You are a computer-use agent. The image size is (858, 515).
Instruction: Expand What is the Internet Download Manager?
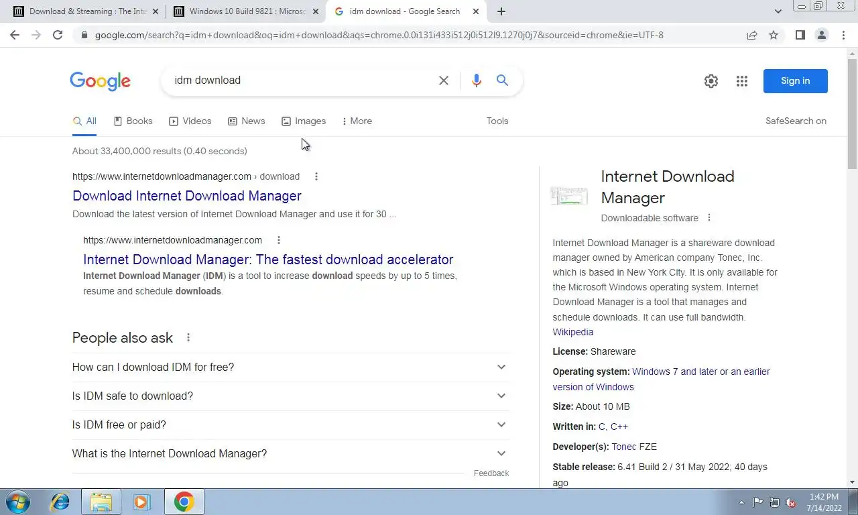pos(291,454)
